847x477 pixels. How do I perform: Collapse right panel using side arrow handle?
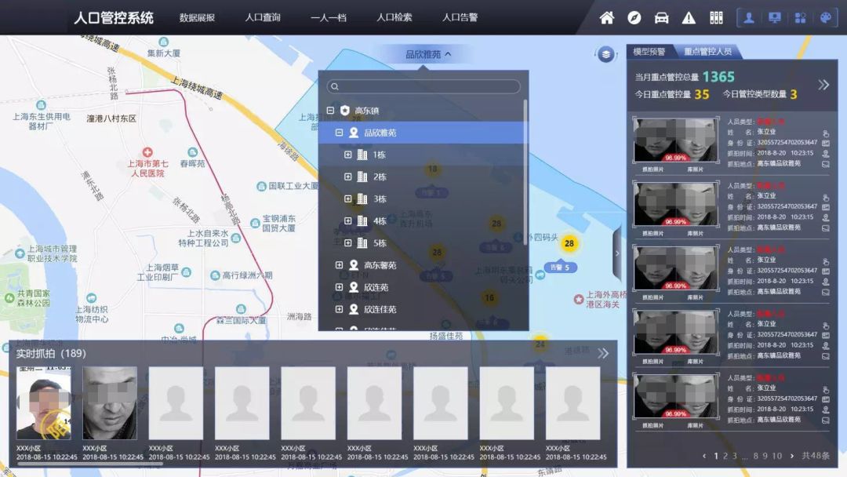pos(617,253)
